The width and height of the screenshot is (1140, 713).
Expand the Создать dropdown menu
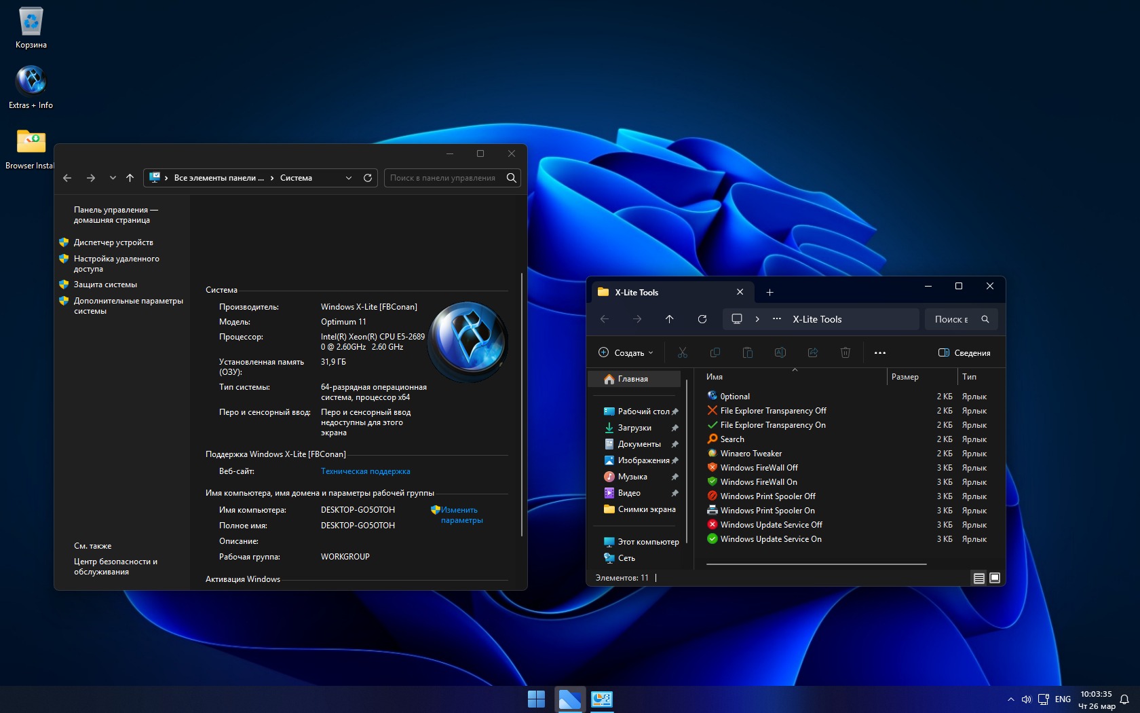point(626,352)
